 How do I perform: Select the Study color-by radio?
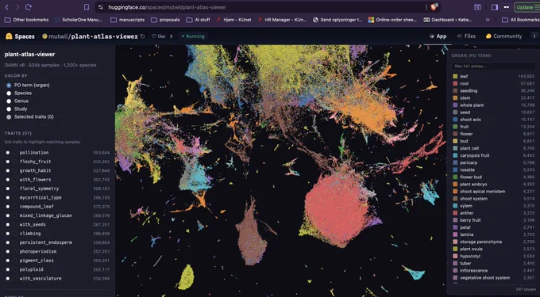pos(9,109)
